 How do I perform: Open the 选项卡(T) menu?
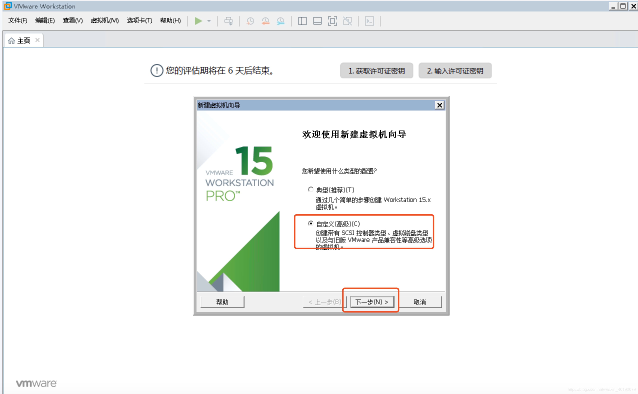pos(139,20)
